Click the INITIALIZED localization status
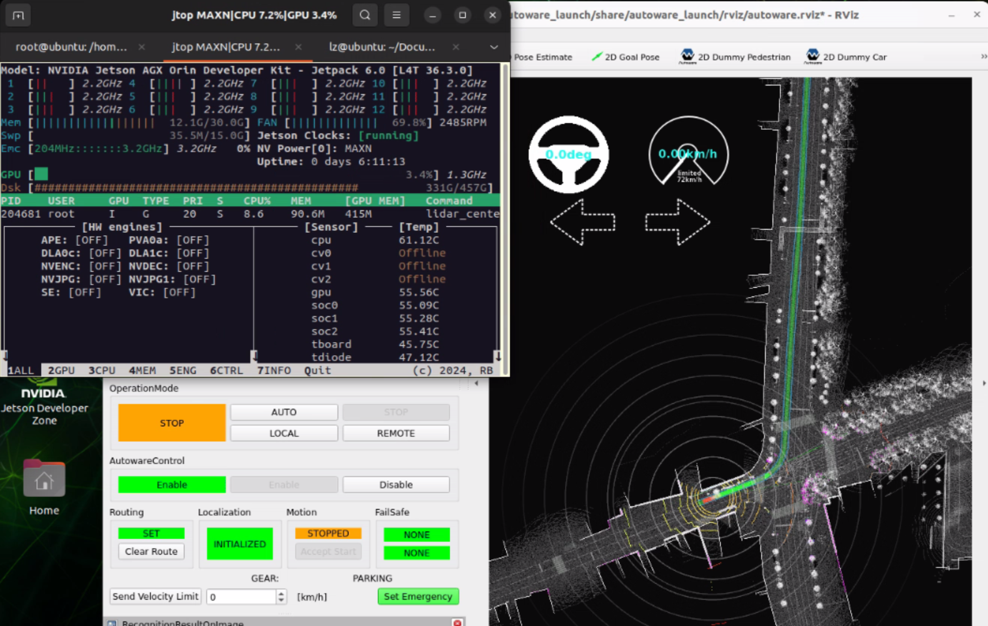Image resolution: width=988 pixels, height=626 pixels. pos(239,544)
